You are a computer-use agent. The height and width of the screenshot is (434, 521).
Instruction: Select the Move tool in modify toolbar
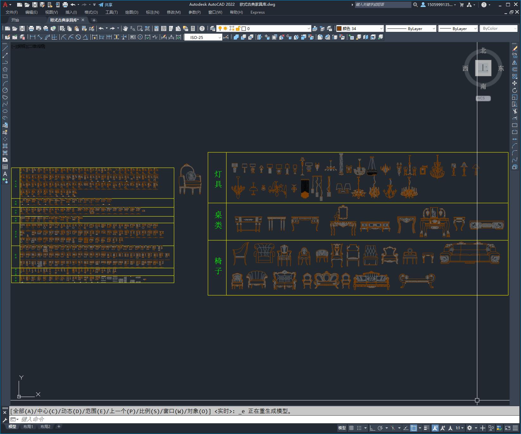click(x=515, y=83)
